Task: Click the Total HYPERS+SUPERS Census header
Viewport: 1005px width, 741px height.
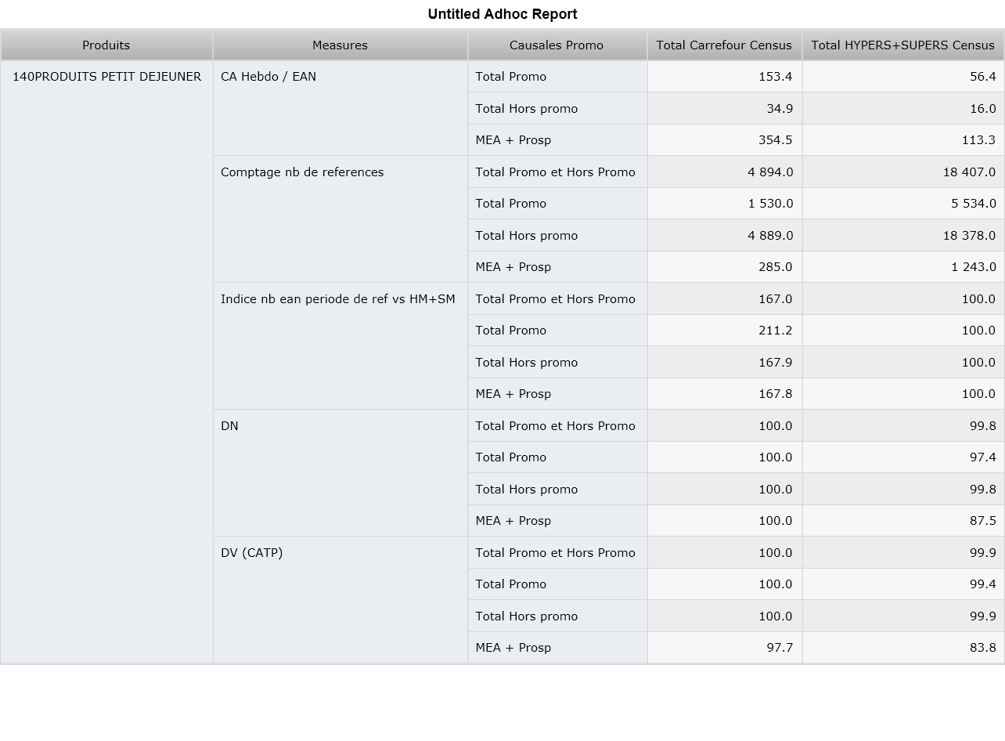Action: pos(903,45)
